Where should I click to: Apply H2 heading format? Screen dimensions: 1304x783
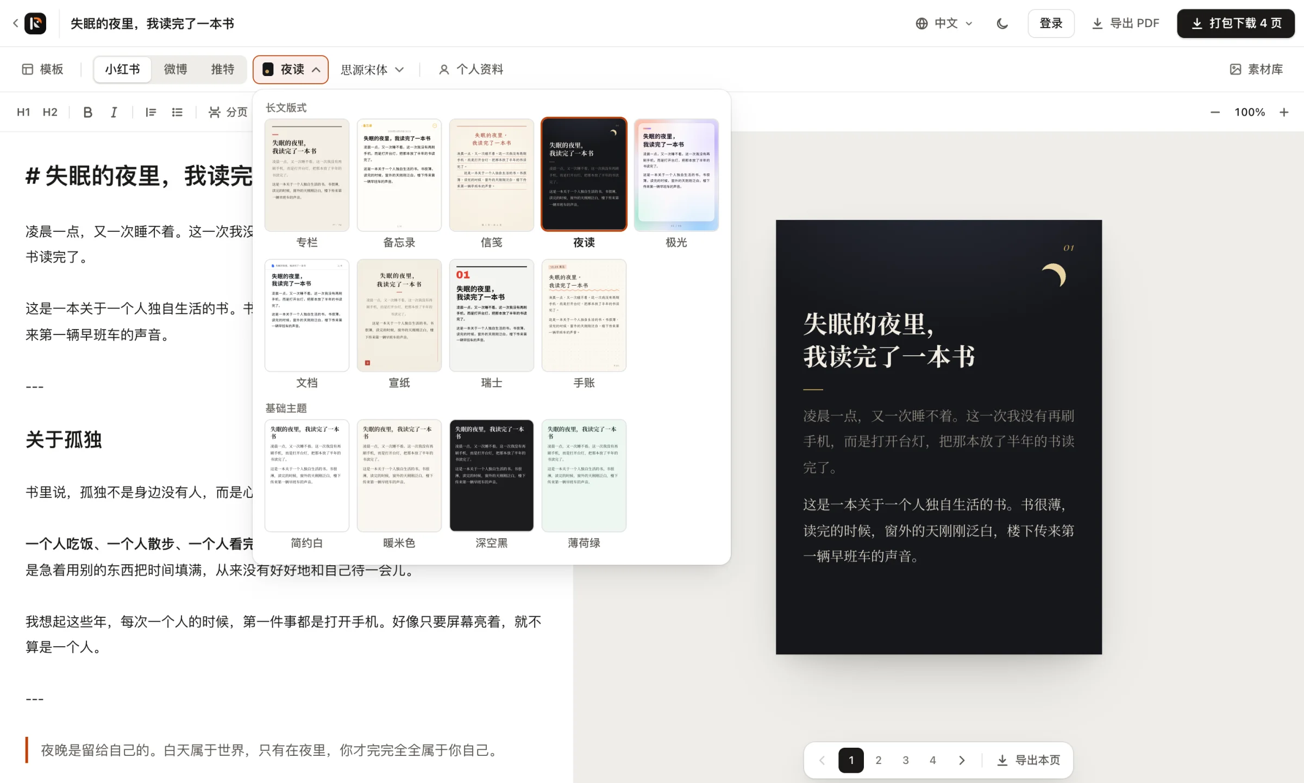[50, 112]
